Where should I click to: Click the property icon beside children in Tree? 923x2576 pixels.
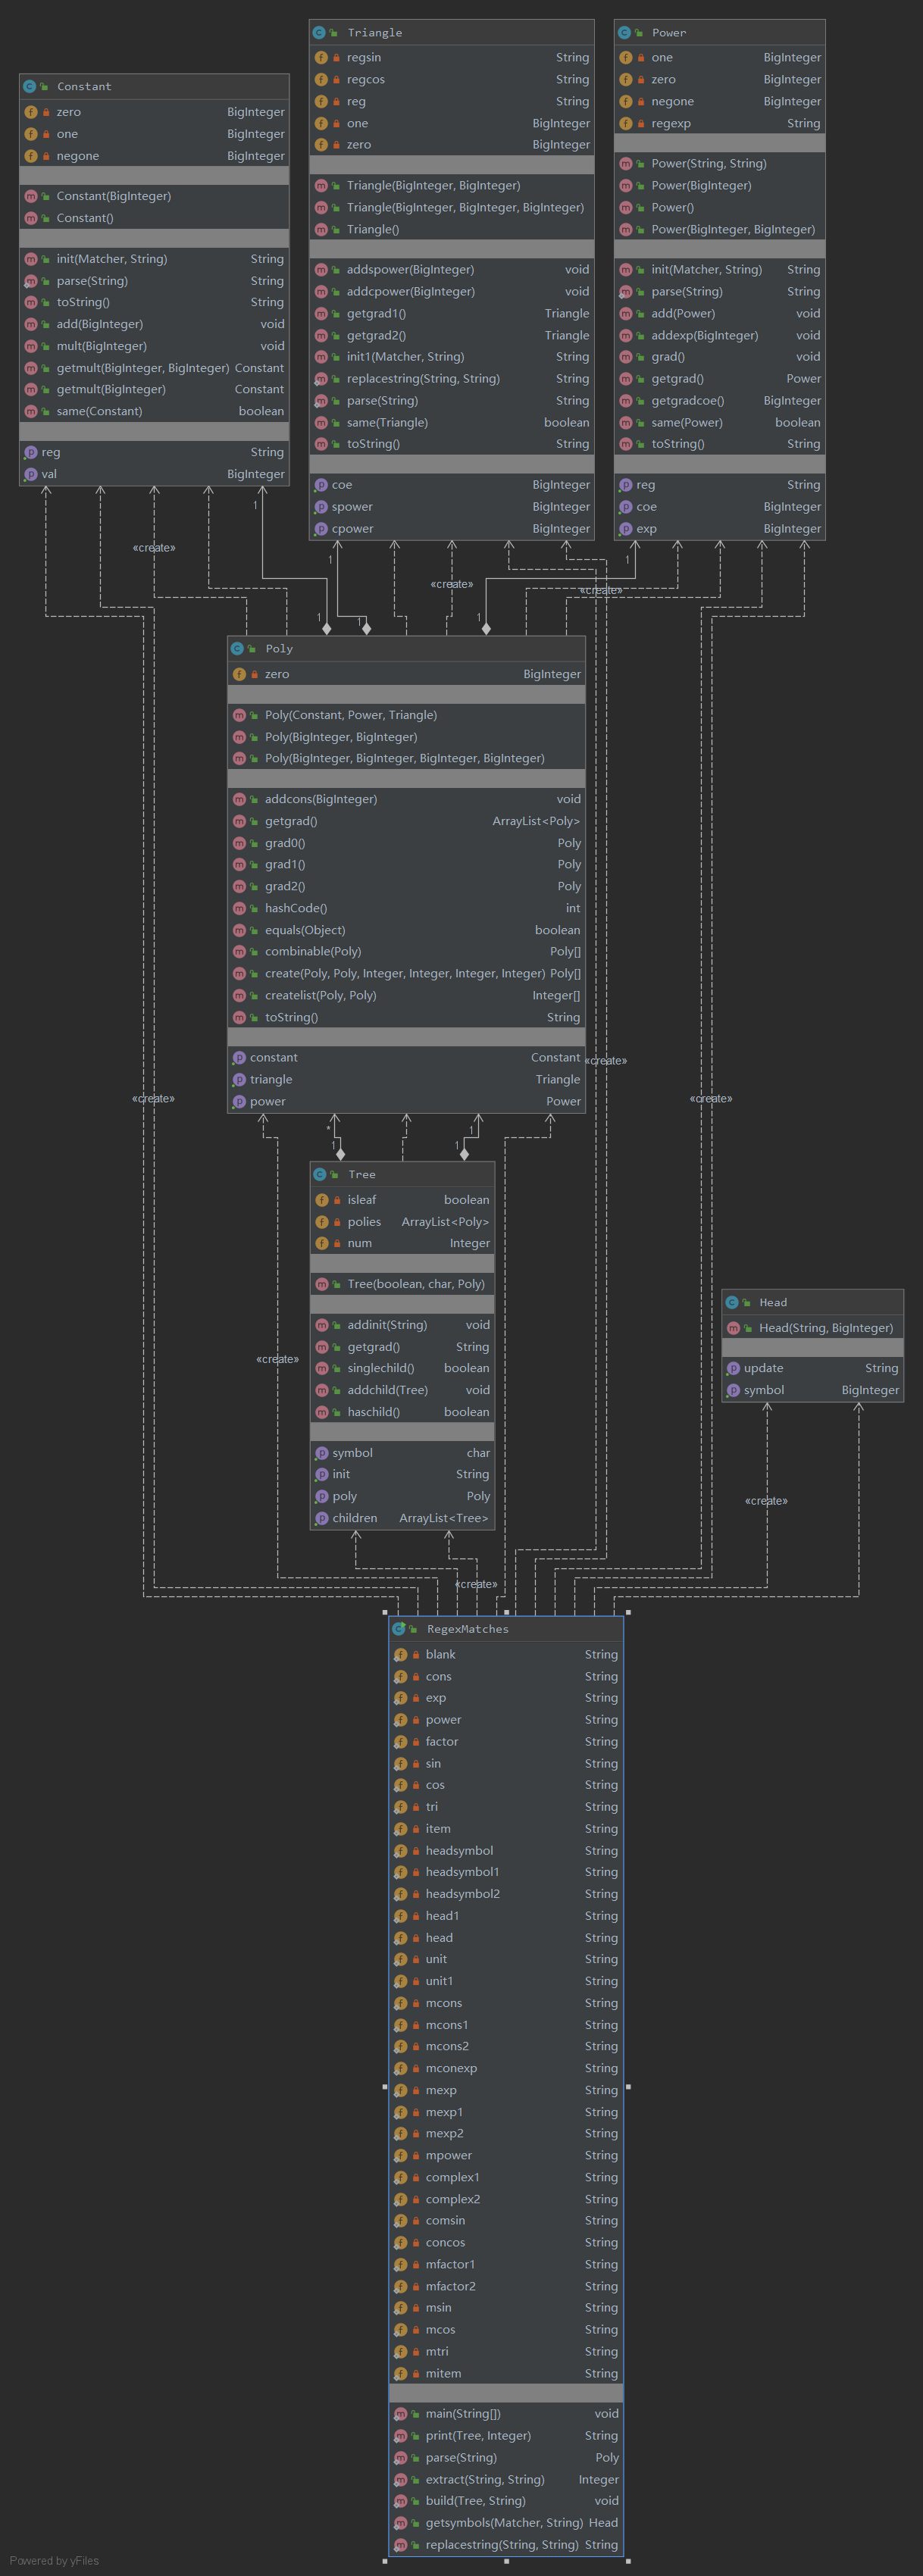point(322,1518)
